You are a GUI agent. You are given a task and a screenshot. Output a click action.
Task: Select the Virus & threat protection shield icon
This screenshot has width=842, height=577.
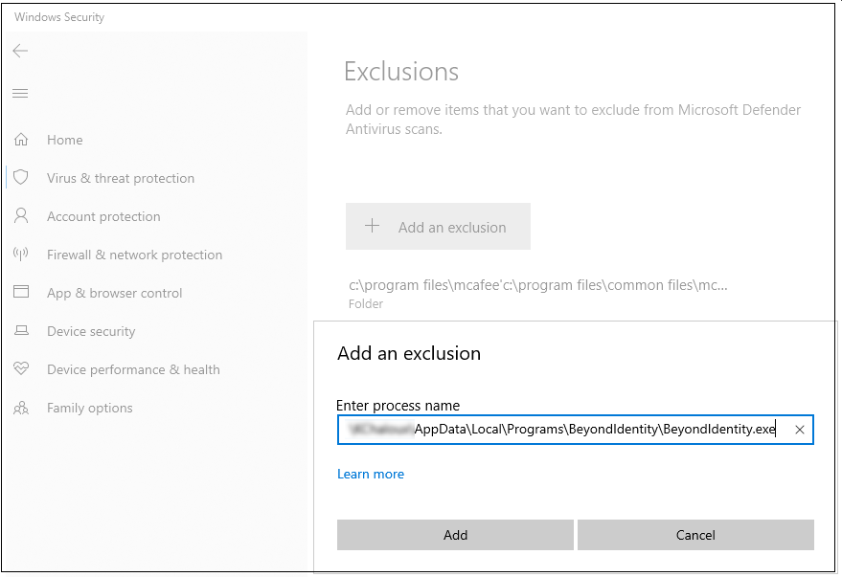(x=21, y=178)
